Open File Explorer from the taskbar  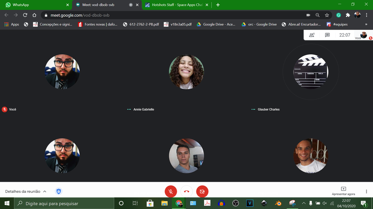pyautogui.click(x=165, y=203)
